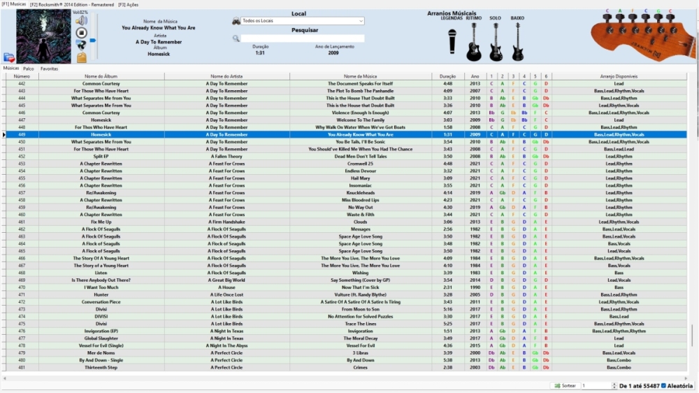Sort by Nome do Artista column header
The image size is (699, 393).
click(226, 76)
